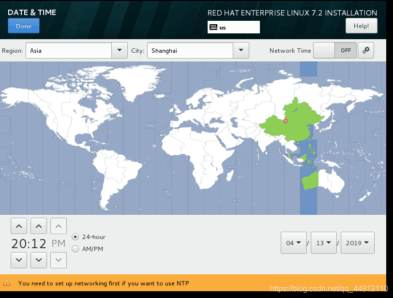Click the Asia region text field

point(69,50)
